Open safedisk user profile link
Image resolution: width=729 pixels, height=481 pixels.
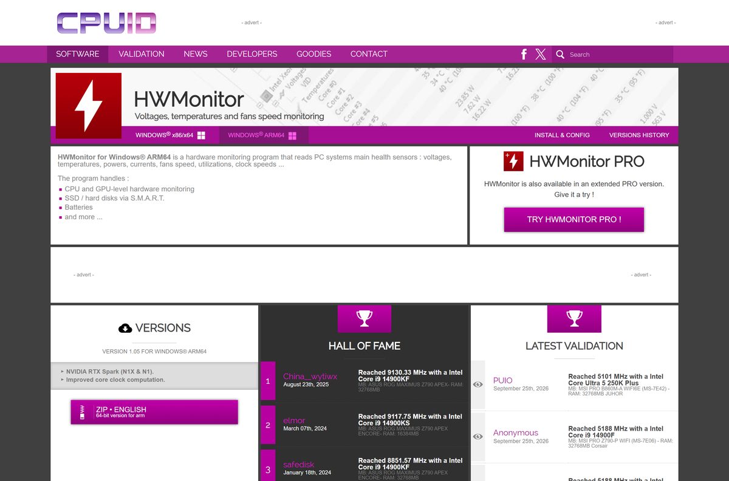(x=298, y=465)
